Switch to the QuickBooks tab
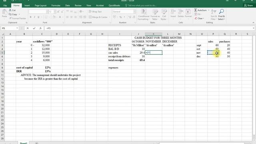This screenshot has width=256, height=144. (114, 5)
